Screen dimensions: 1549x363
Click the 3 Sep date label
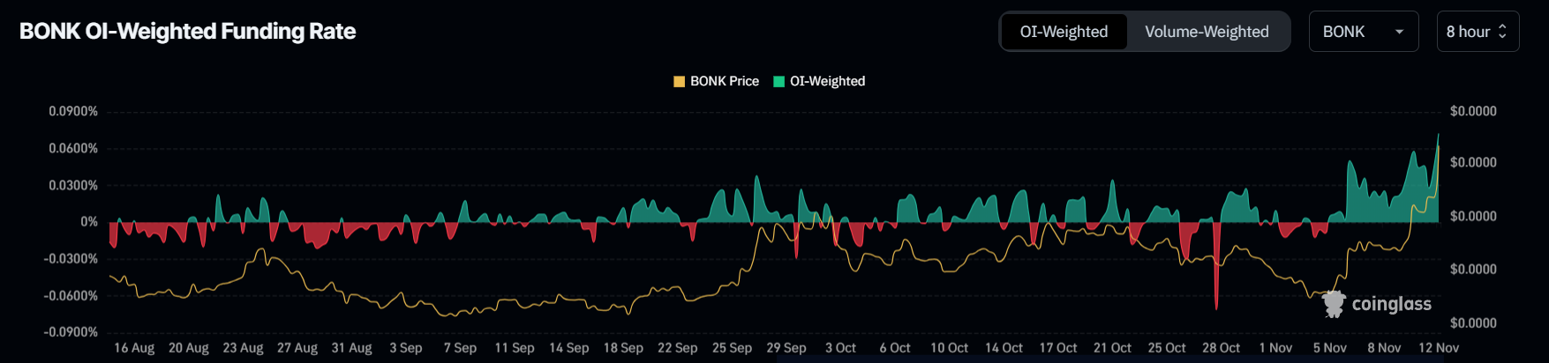tap(406, 348)
